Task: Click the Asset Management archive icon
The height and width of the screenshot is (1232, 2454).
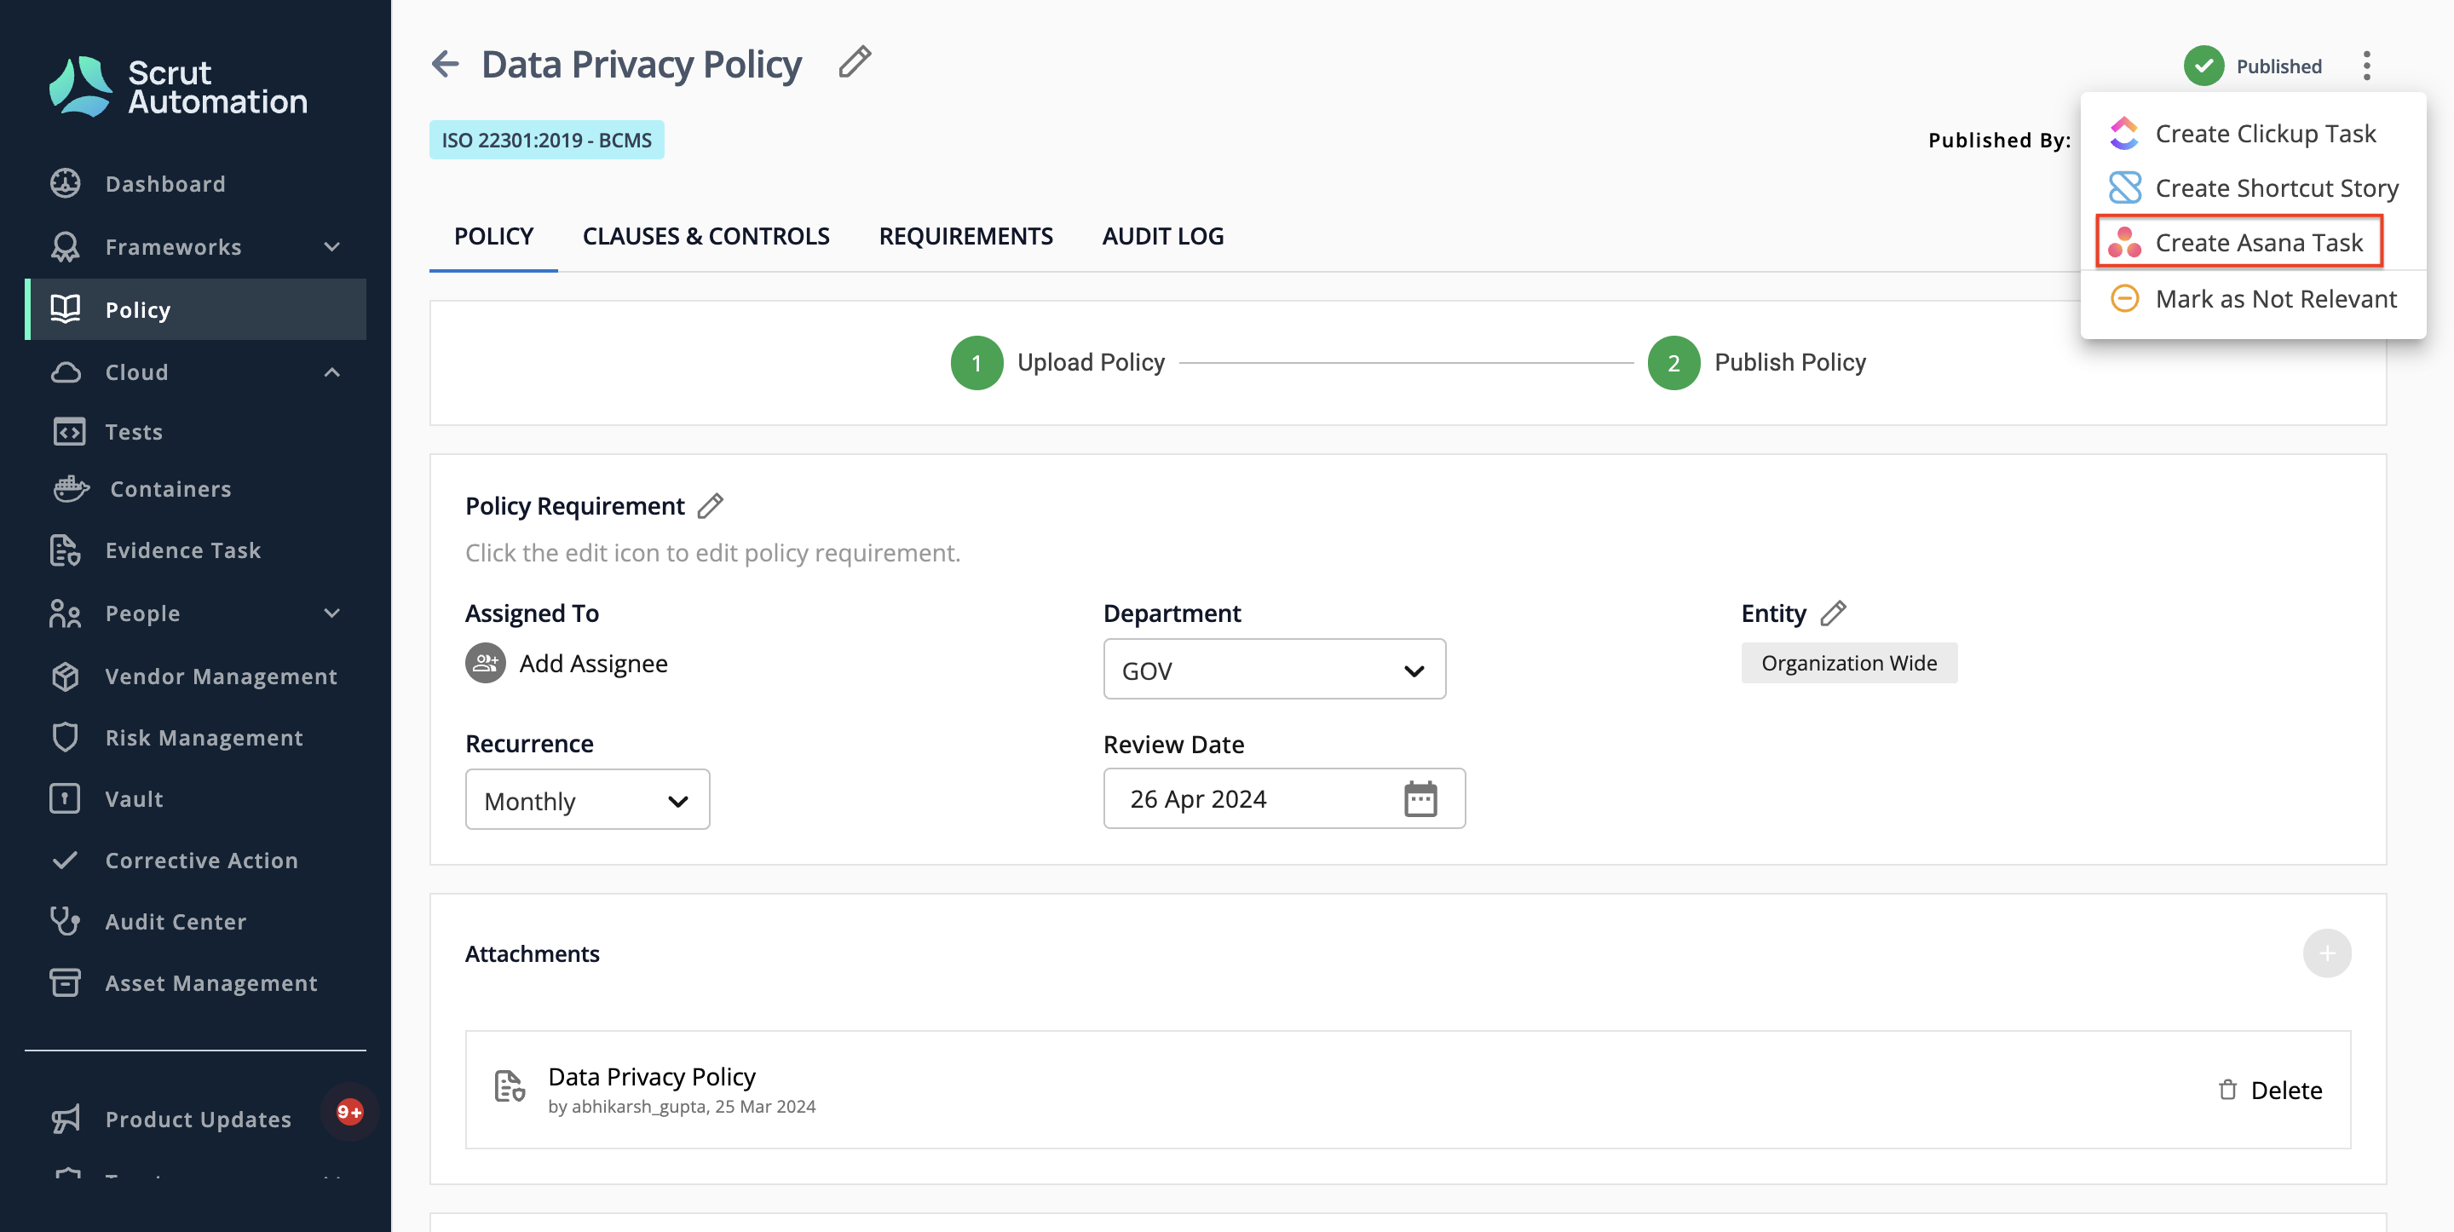Action: point(66,982)
